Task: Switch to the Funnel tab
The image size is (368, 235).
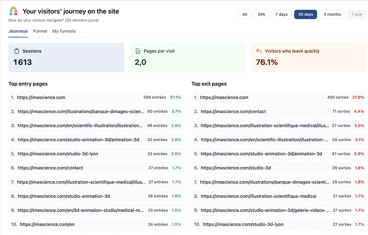Action: 40,31
